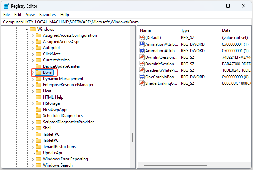Click the tree pane vertical scrollbar thumb

coord(132,137)
